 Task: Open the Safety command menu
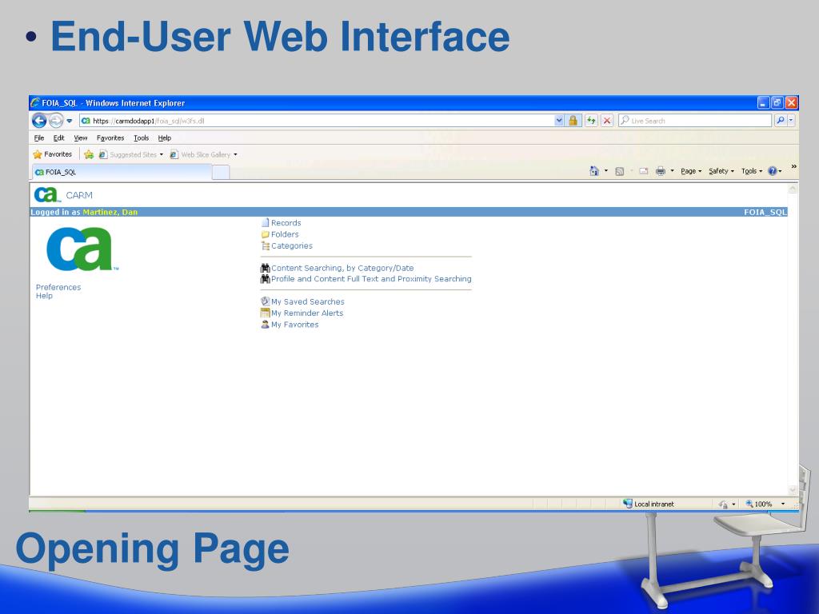click(x=721, y=171)
